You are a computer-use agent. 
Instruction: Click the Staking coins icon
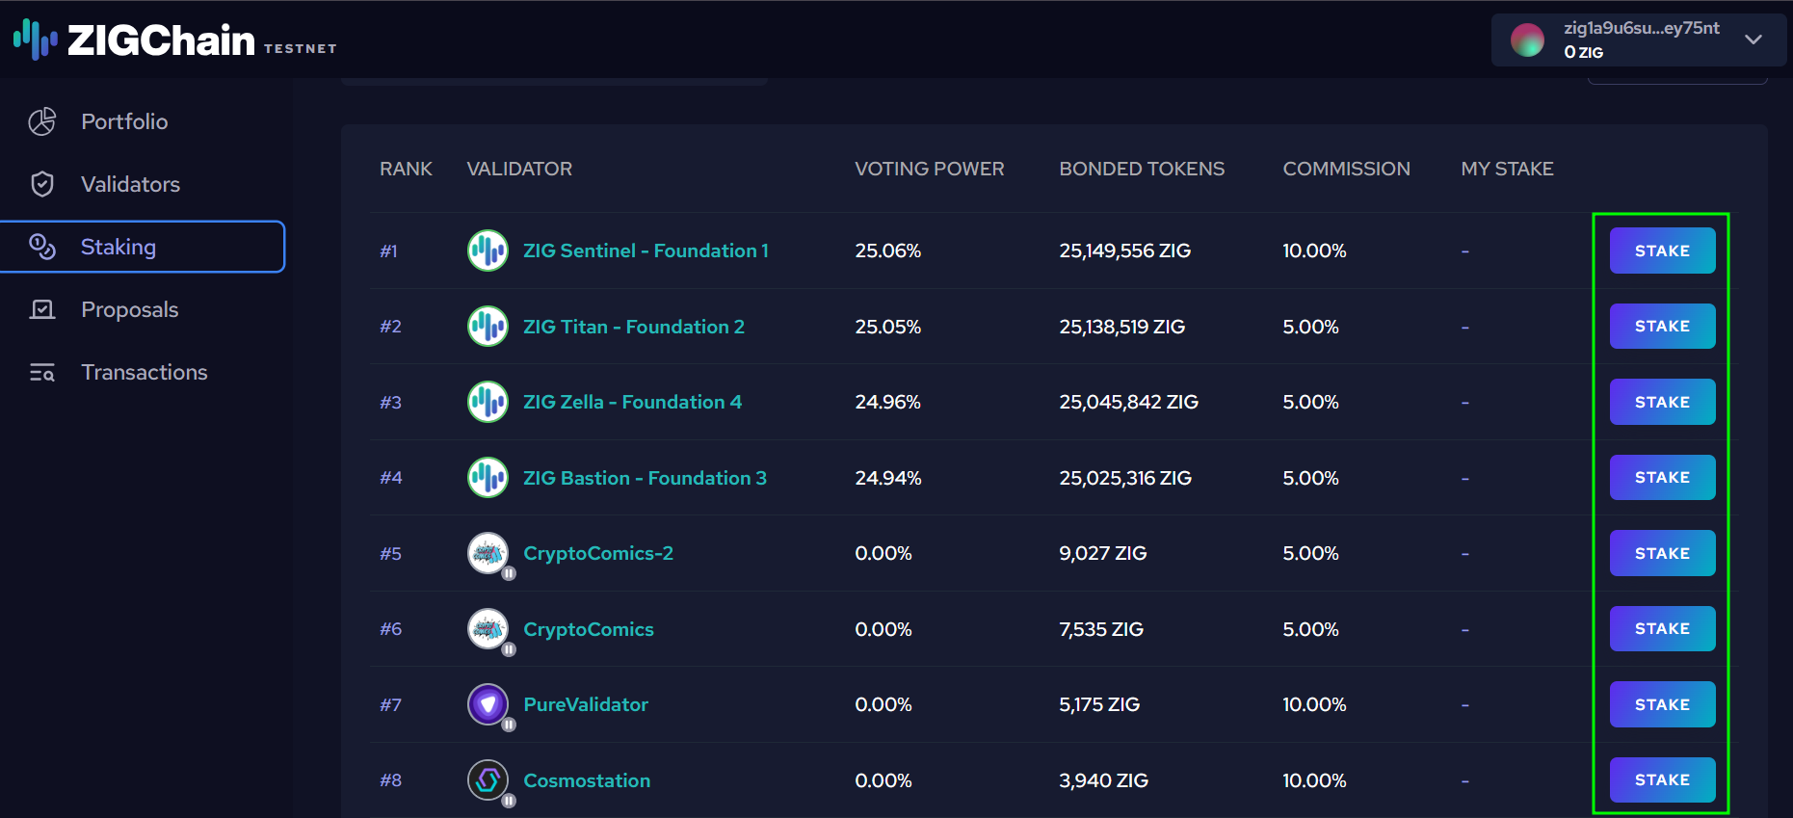(42, 247)
